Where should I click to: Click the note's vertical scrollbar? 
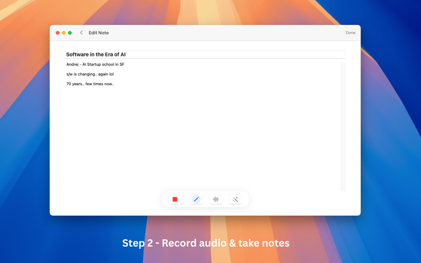(343, 126)
